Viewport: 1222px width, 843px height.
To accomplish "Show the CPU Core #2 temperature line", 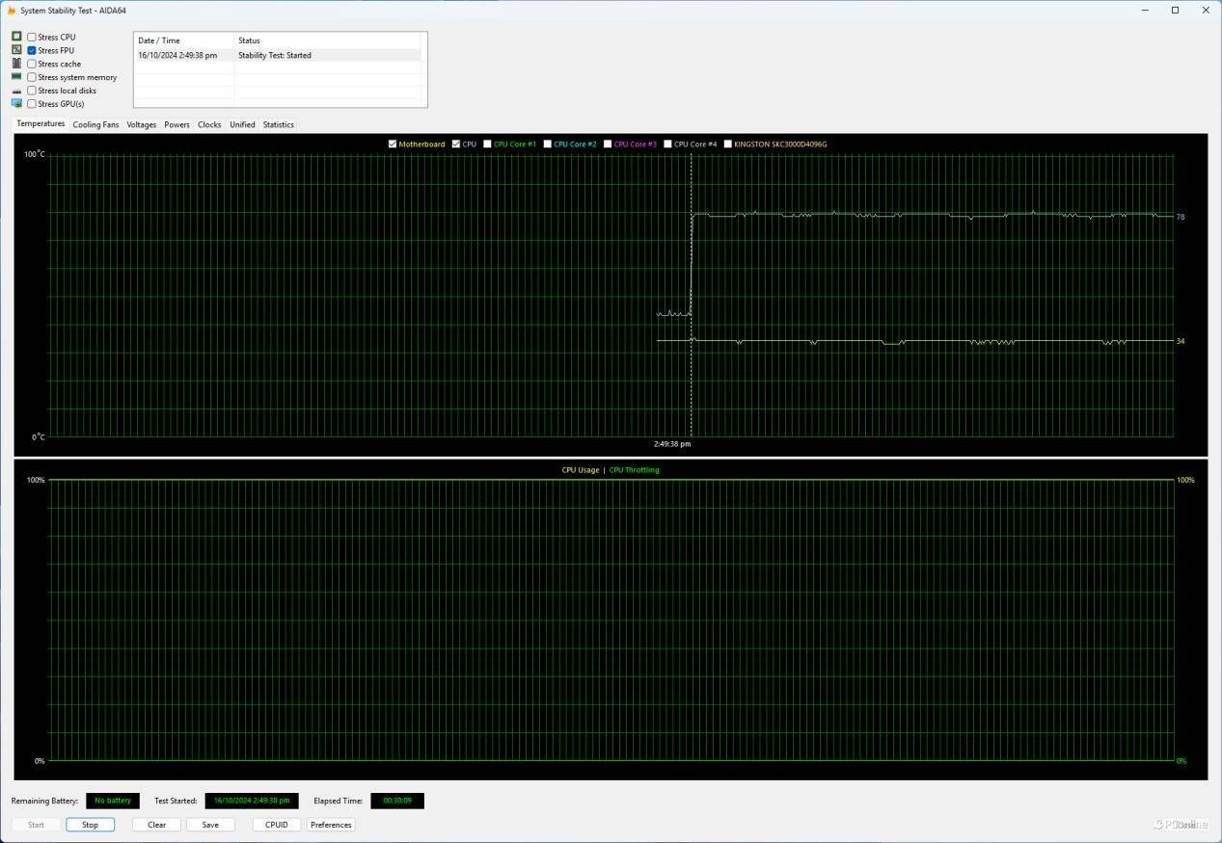I will pyautogui.click(x=547, y=145).
